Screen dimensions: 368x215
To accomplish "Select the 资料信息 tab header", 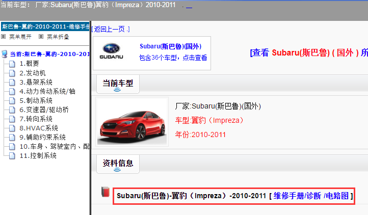I will [x=118, y=164].
